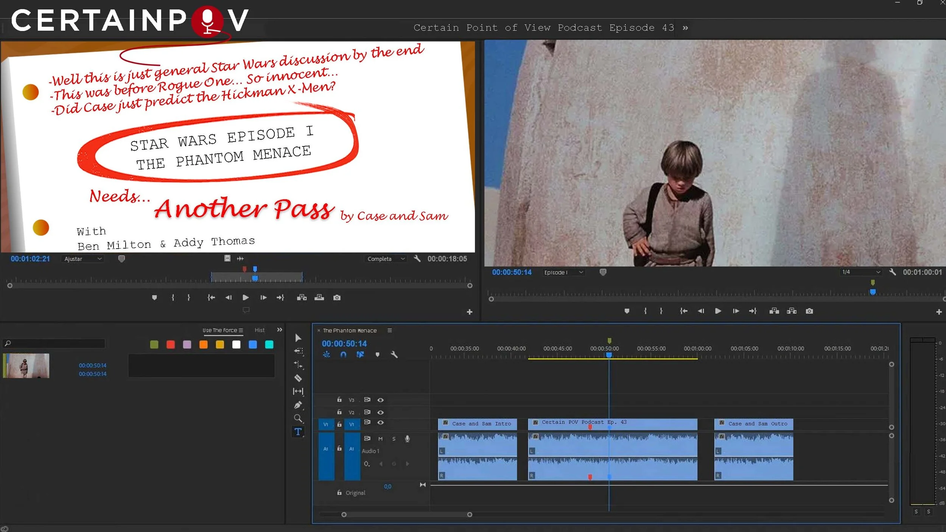Screen dimensions: 946x532
Task: Open source monitor settings wrench
Action: click(x=417, y=258)
